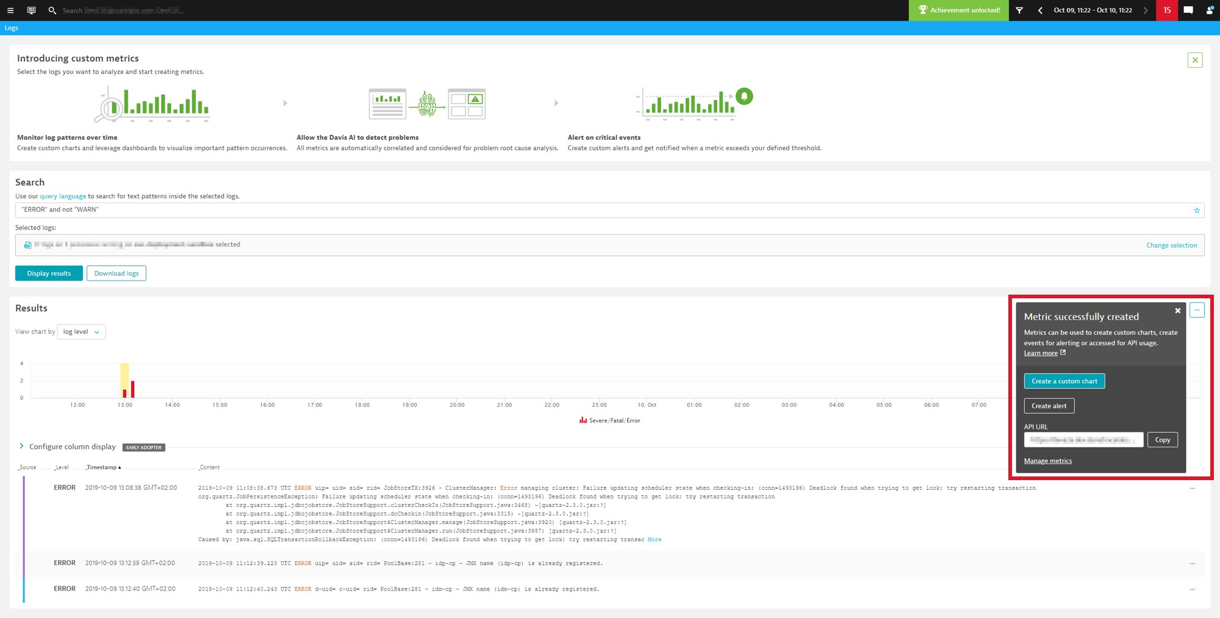The height and width of the screenshot is (618, 1220).
Task: Click Create alert button
Action: [x=1049, y=406]
